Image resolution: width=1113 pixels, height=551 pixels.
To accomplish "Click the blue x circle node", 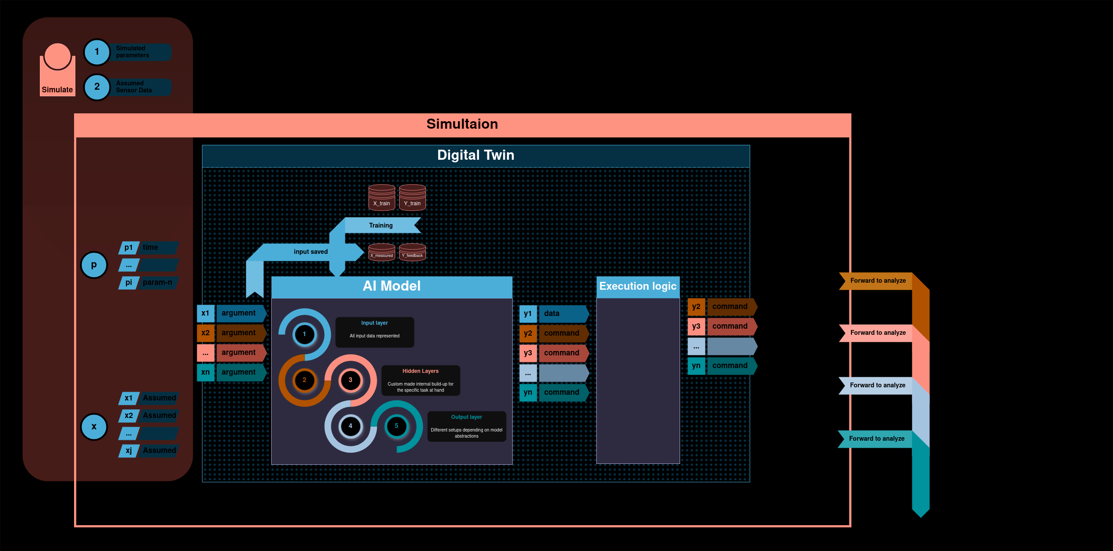I will click(94, 427).
